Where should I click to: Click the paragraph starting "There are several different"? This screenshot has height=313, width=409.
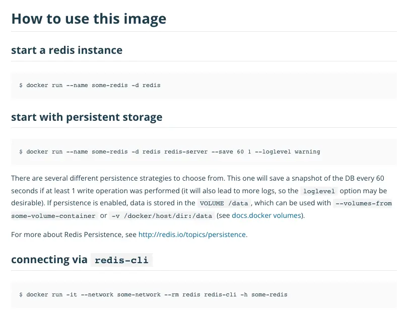[151, 179]
